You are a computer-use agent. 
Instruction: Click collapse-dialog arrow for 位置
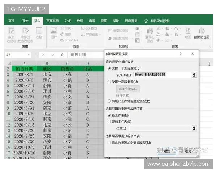pos(194,128)
